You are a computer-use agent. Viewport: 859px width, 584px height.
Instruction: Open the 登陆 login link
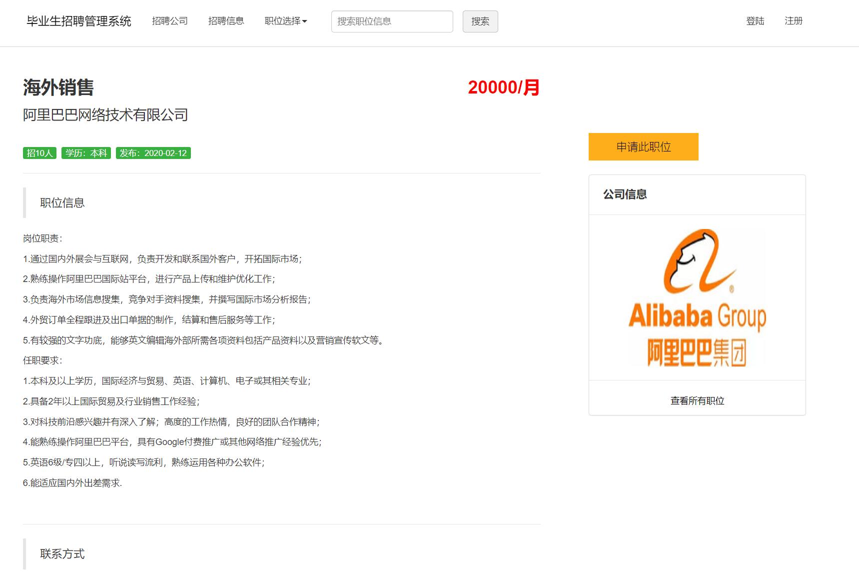(x=755, y=21)
